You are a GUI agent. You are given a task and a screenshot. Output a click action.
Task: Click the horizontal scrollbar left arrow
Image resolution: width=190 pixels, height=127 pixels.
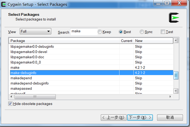tap(11, 97)
